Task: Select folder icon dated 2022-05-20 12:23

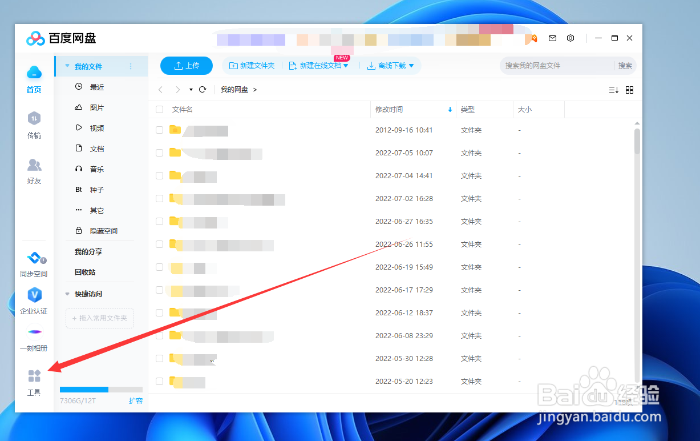Action: [x=175, y=381]
